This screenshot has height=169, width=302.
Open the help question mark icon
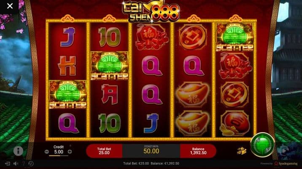point(24,164)
